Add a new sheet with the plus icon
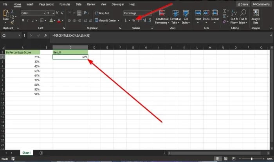 click(41, 153)
